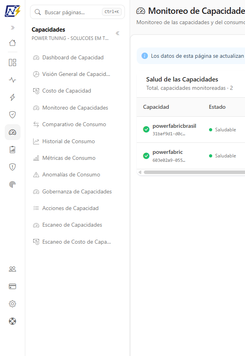Open the lightning bolt icon in sidebar

(x=13, y=97)
